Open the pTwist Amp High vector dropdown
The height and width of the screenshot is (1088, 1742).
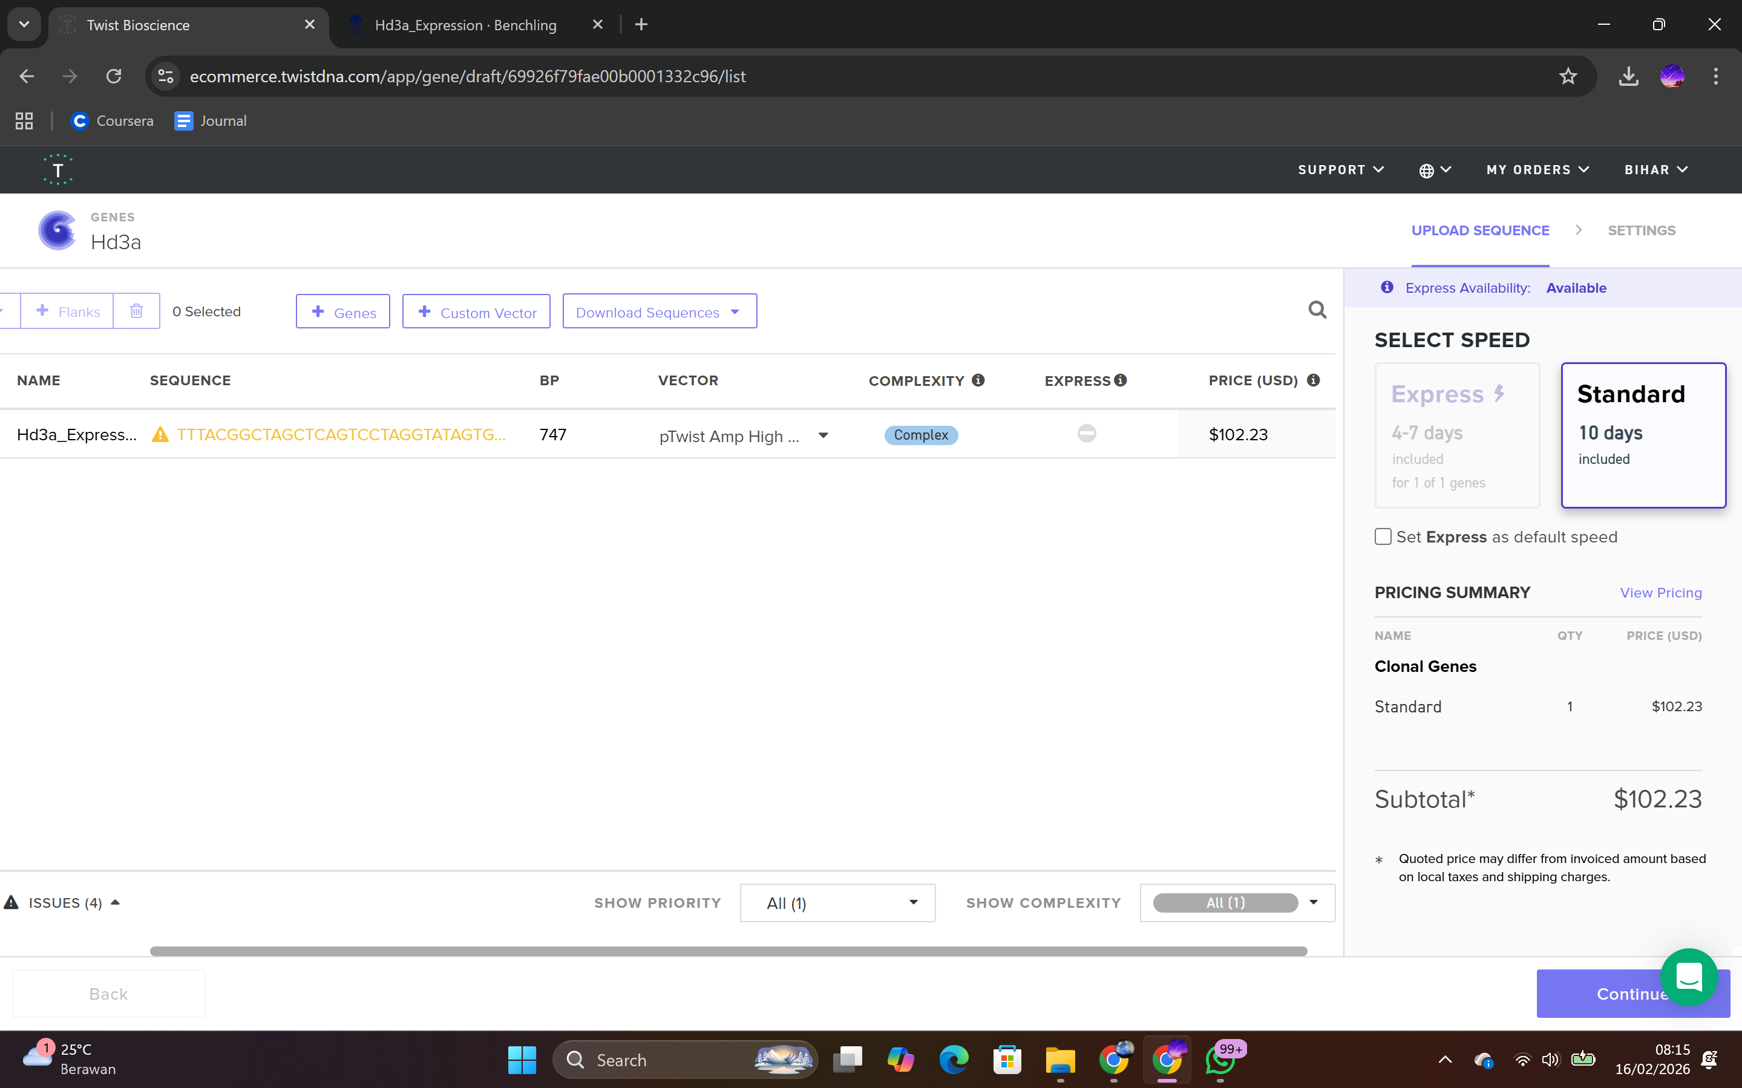click(x=823, y=435)
